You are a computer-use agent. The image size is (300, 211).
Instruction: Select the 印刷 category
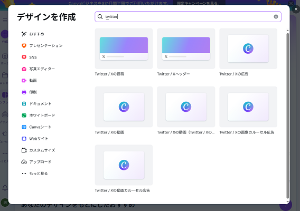coord(33,92)
